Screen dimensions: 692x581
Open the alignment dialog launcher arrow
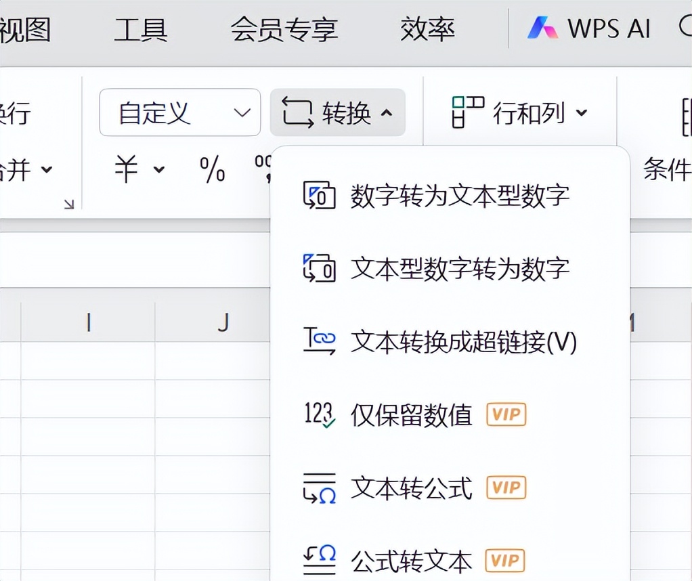pos(69,204)
